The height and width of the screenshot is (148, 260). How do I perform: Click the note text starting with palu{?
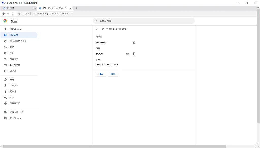pos(107,64)
